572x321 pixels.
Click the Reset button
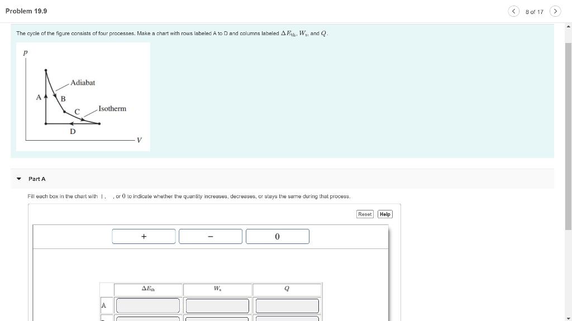click(365, 214)
